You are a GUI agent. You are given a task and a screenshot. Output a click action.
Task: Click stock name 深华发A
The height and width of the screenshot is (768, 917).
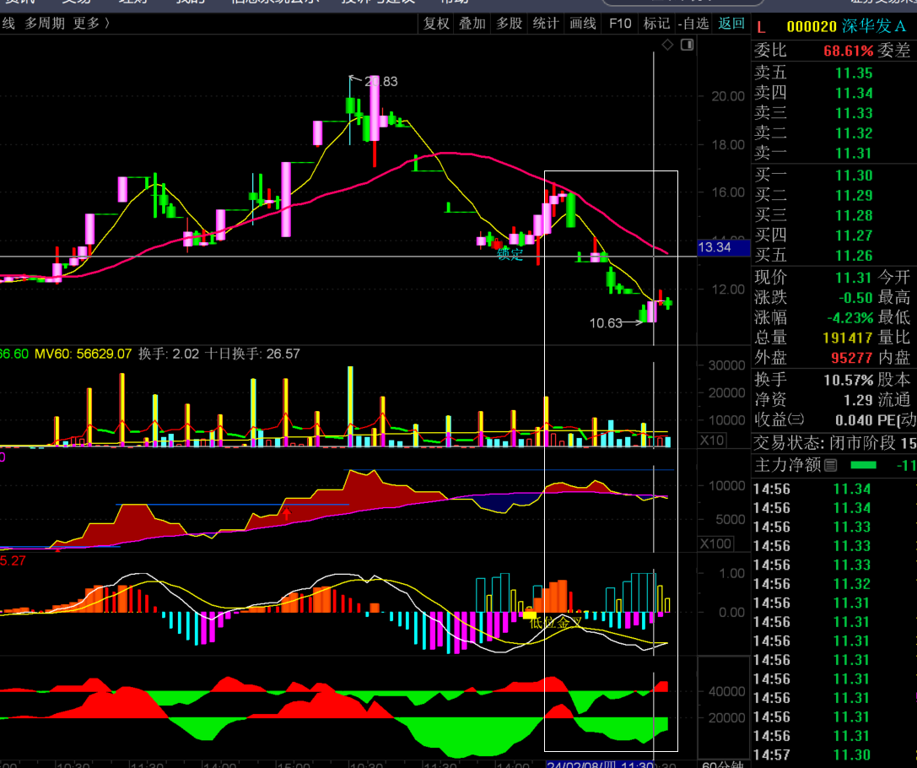point(874,26)
